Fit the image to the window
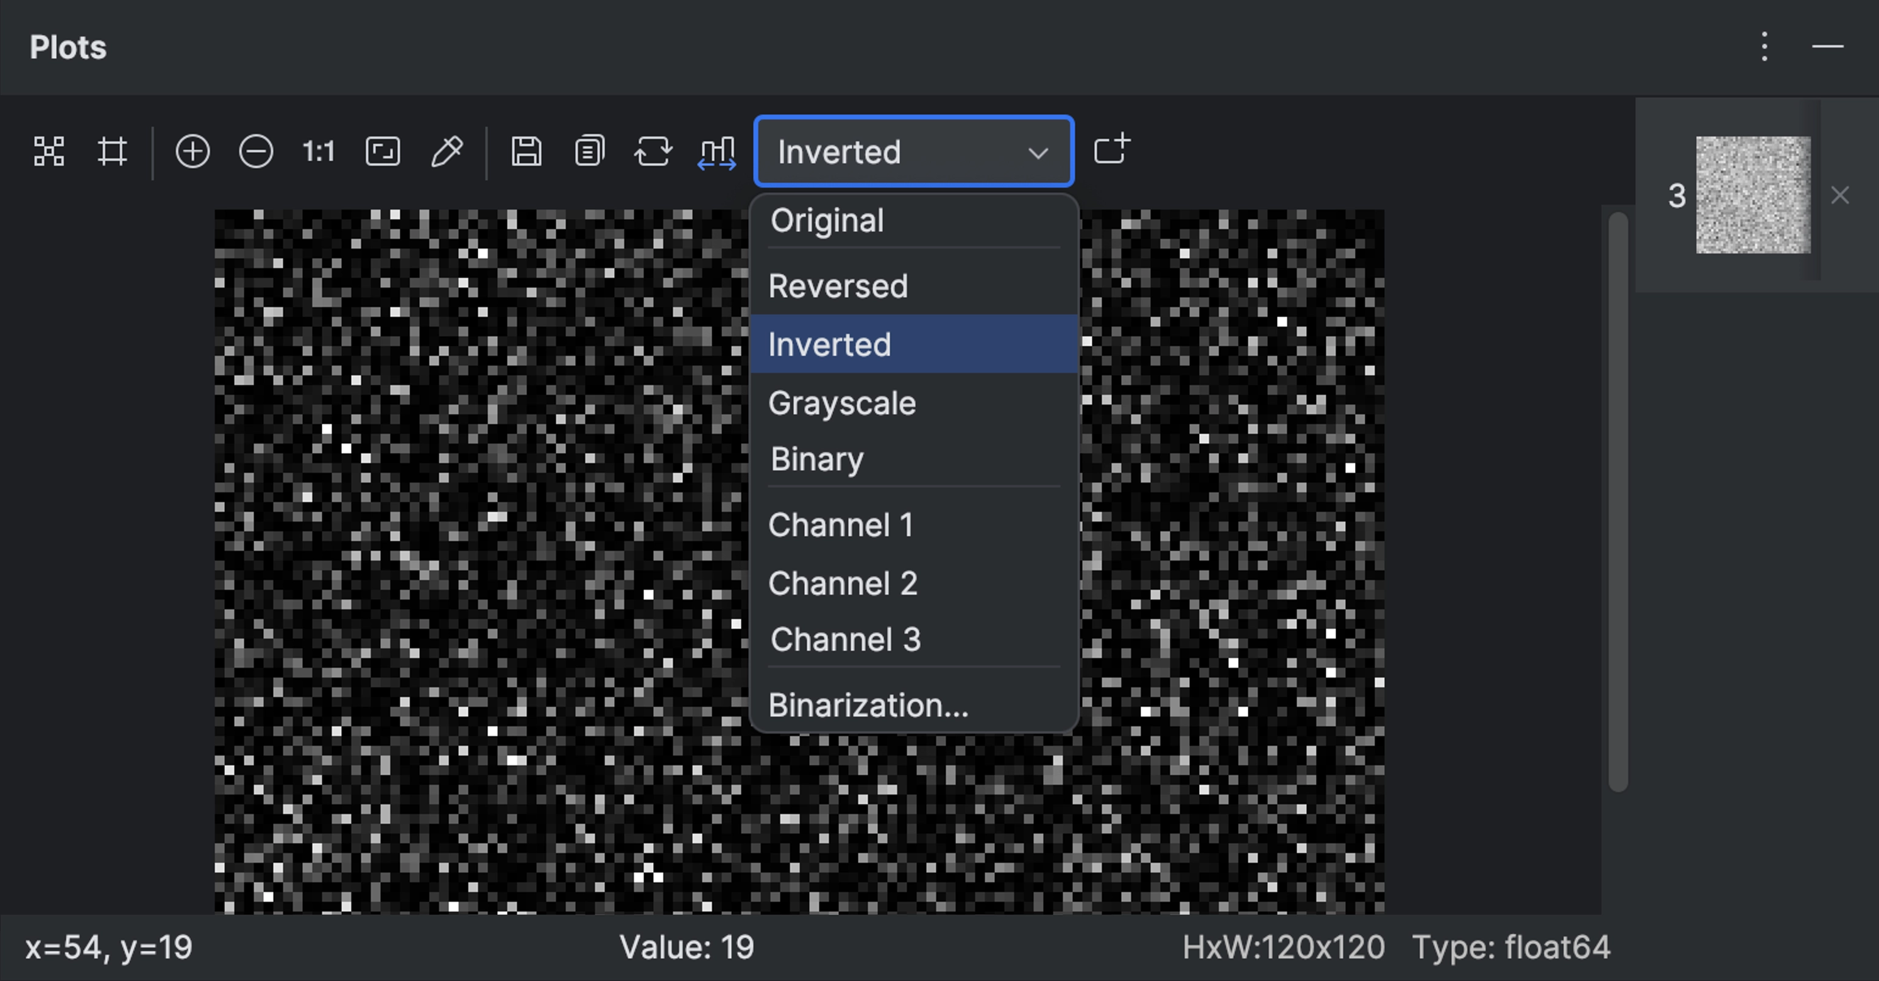 click(382, 152)
